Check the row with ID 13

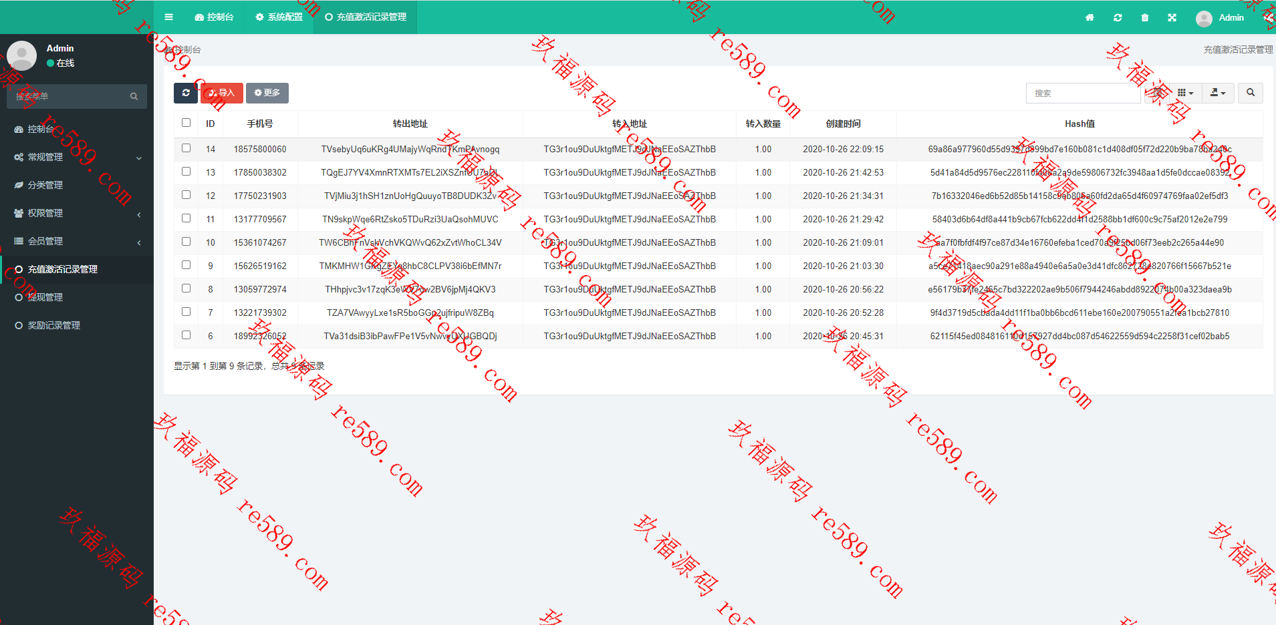click(186, 172)
